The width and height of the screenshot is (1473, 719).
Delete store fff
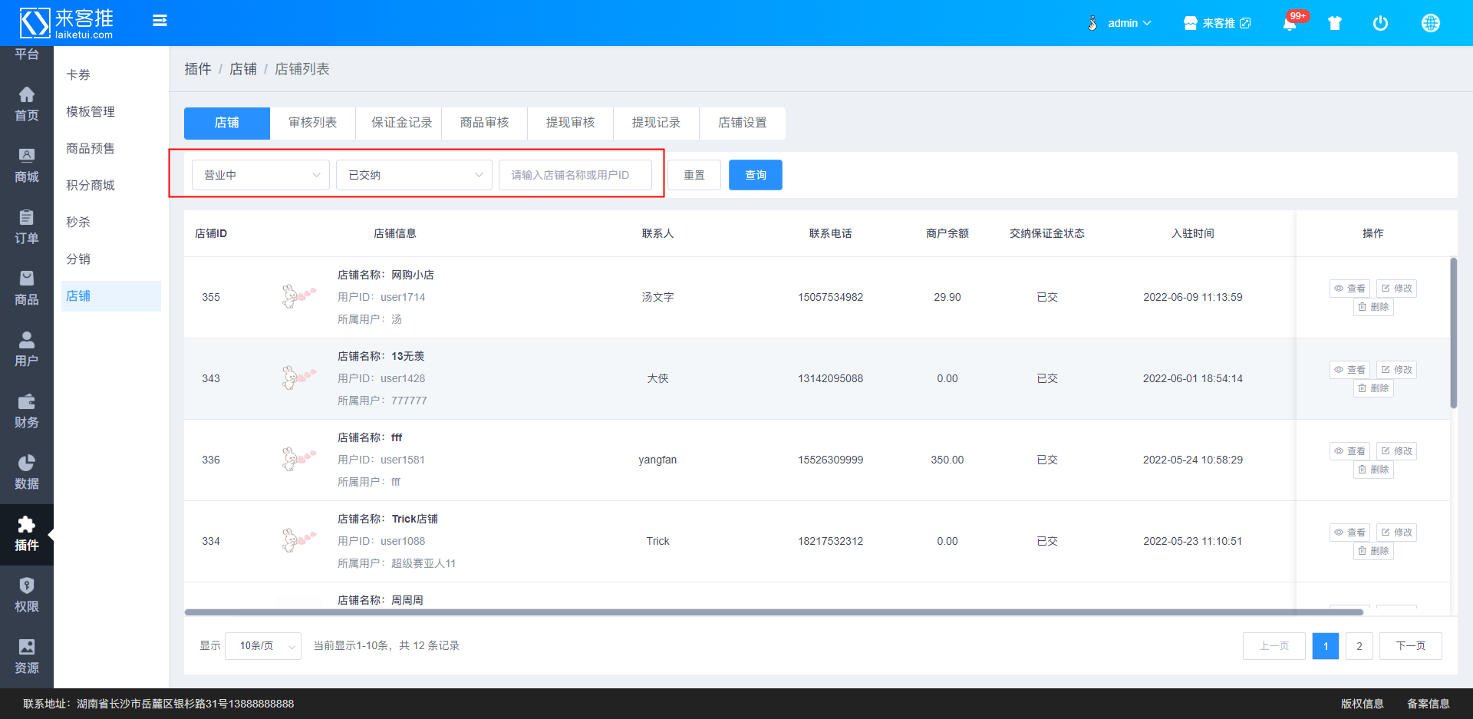(1373, 470)
